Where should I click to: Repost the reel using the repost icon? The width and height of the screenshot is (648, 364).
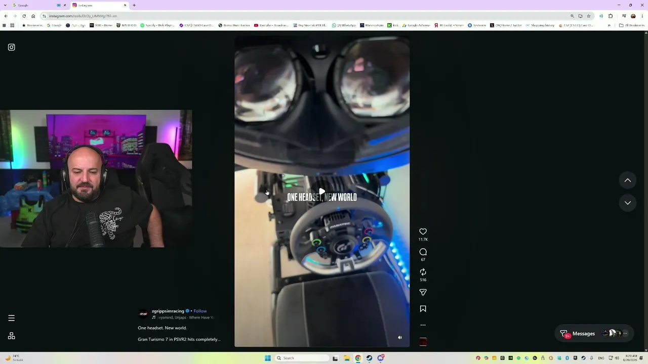[x=423, y=272]
